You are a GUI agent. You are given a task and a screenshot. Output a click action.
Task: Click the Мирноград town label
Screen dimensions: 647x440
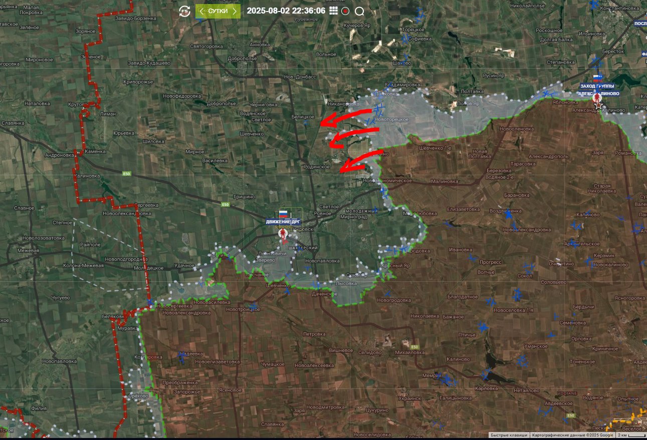353,217
